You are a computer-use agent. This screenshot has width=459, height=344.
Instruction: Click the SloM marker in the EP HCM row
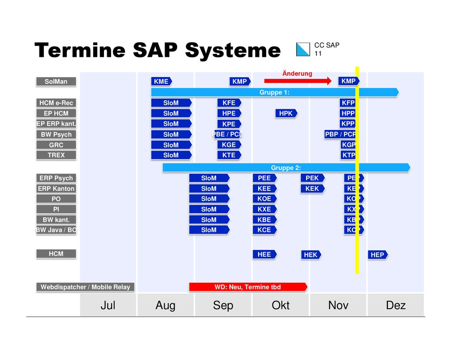[x=171, y=113]
